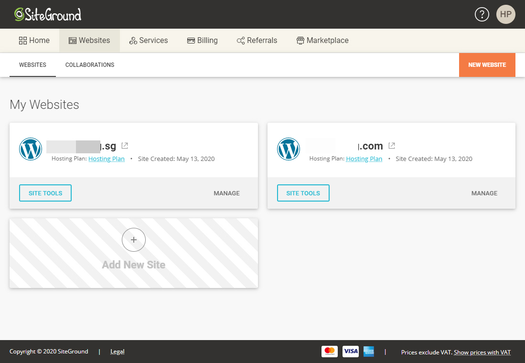Click the Visa payment icon
525x363 pixels.
(351, 351)
